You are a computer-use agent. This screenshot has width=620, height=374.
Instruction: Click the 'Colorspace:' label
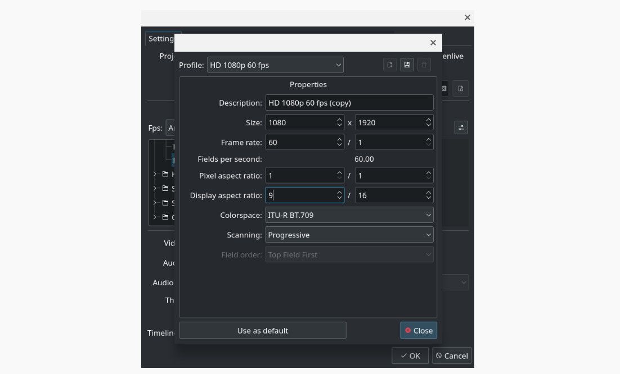pyautogui.click(x=241, y=215)
